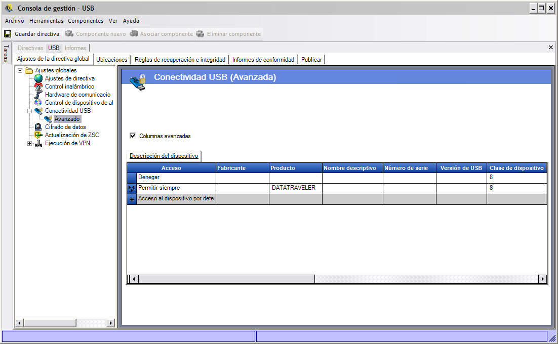Click the DATATRAVELER product cell
This screenshot has width=558, height=344.
point(296,188)
